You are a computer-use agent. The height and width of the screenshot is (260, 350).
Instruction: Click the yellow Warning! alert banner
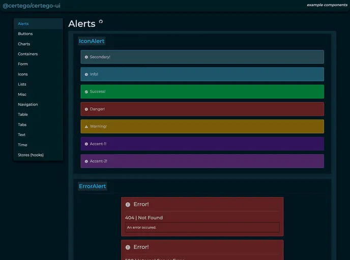click(202, 126)
